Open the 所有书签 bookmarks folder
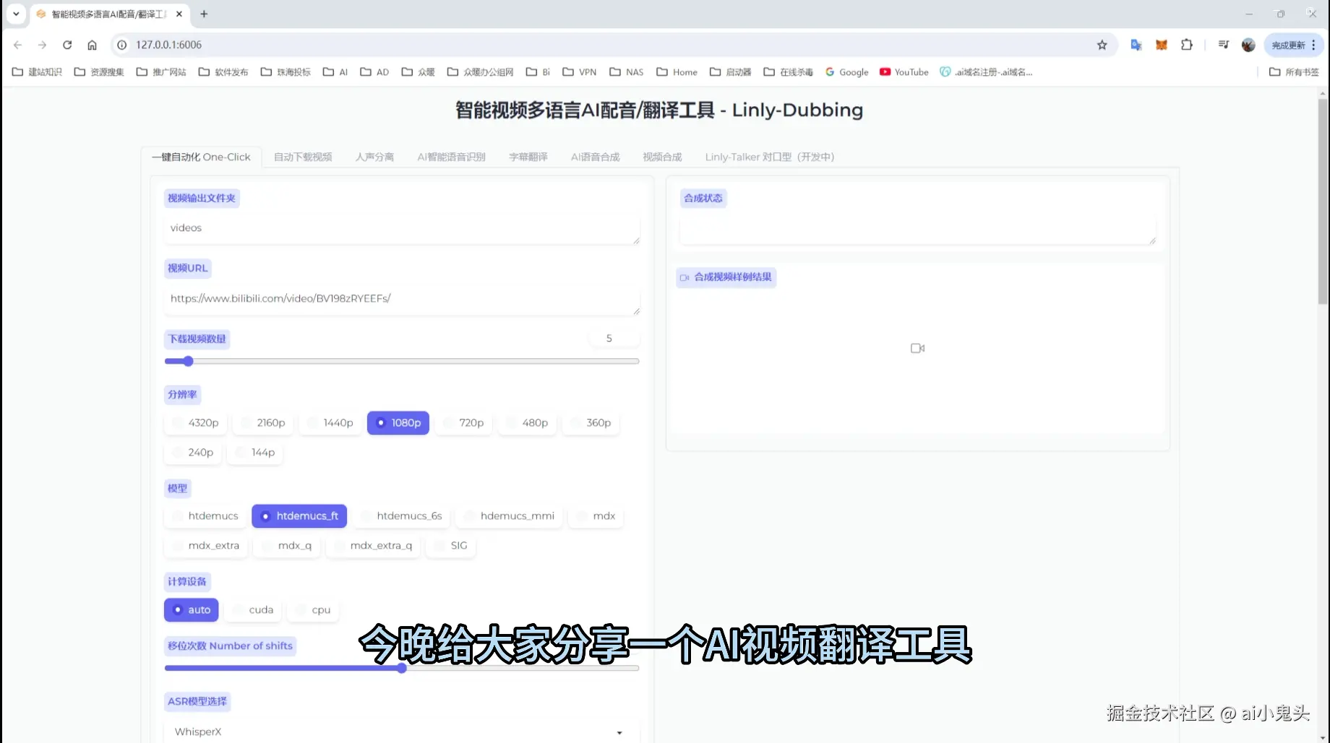The image size is (1330, 743). [1293, 71]
